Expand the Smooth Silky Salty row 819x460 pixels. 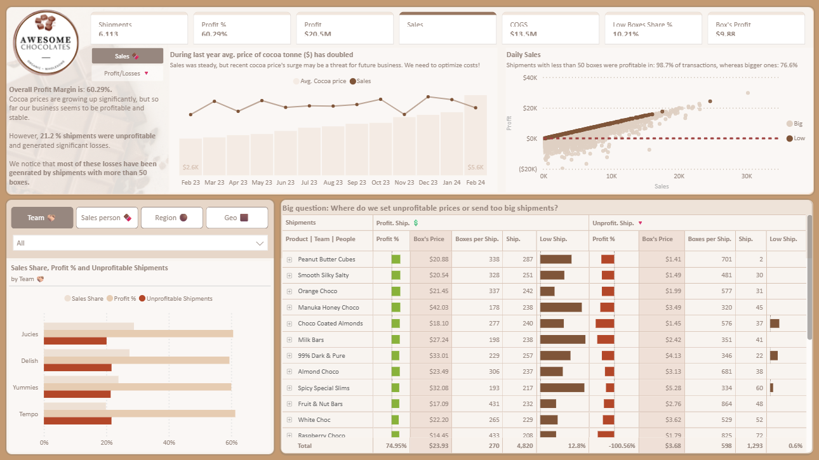click(x=290, y=275)
